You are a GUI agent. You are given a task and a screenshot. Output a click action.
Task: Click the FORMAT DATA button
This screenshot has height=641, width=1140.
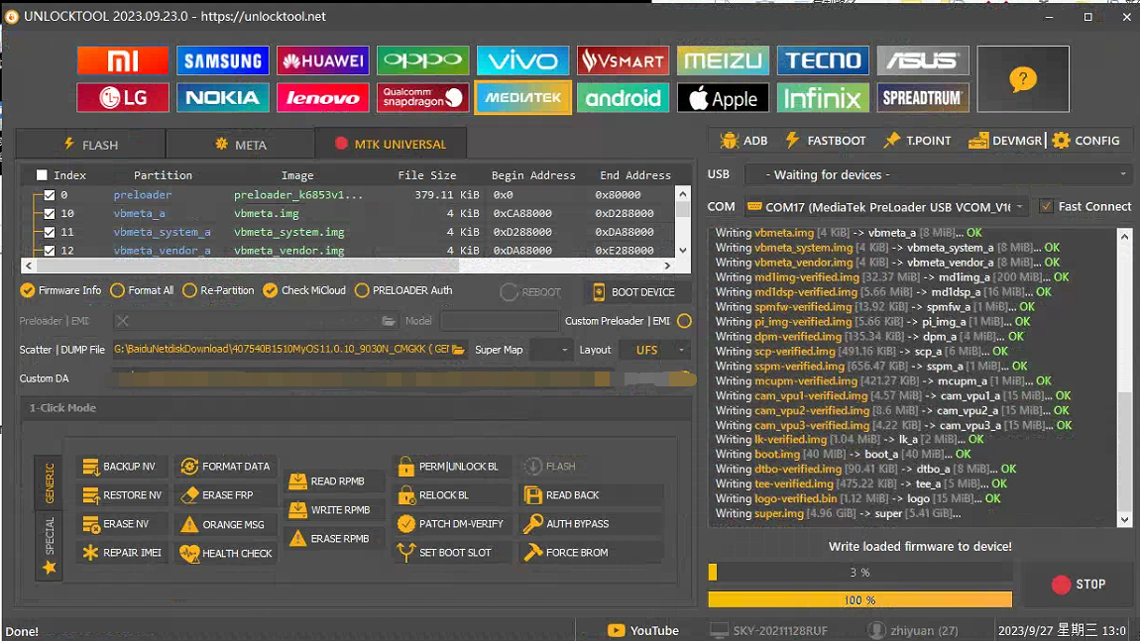pos(225,467)
